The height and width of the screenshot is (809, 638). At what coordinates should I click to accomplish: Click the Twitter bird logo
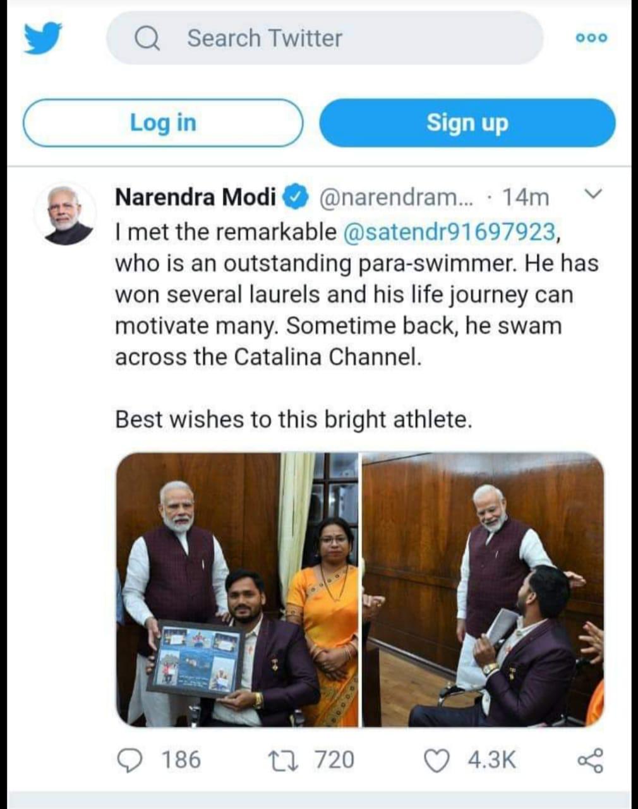click(x=43, y=38)
